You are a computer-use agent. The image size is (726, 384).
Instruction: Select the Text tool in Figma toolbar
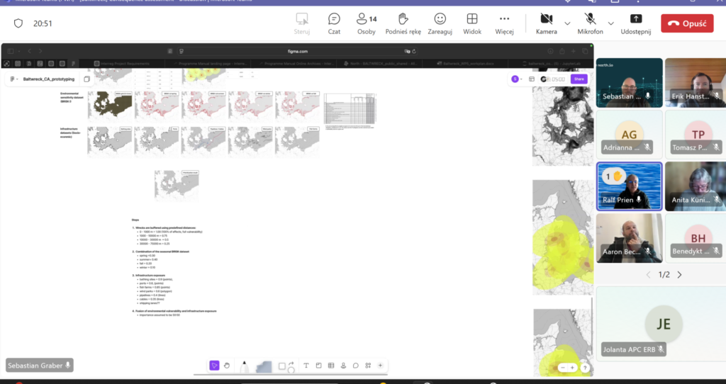306,366
